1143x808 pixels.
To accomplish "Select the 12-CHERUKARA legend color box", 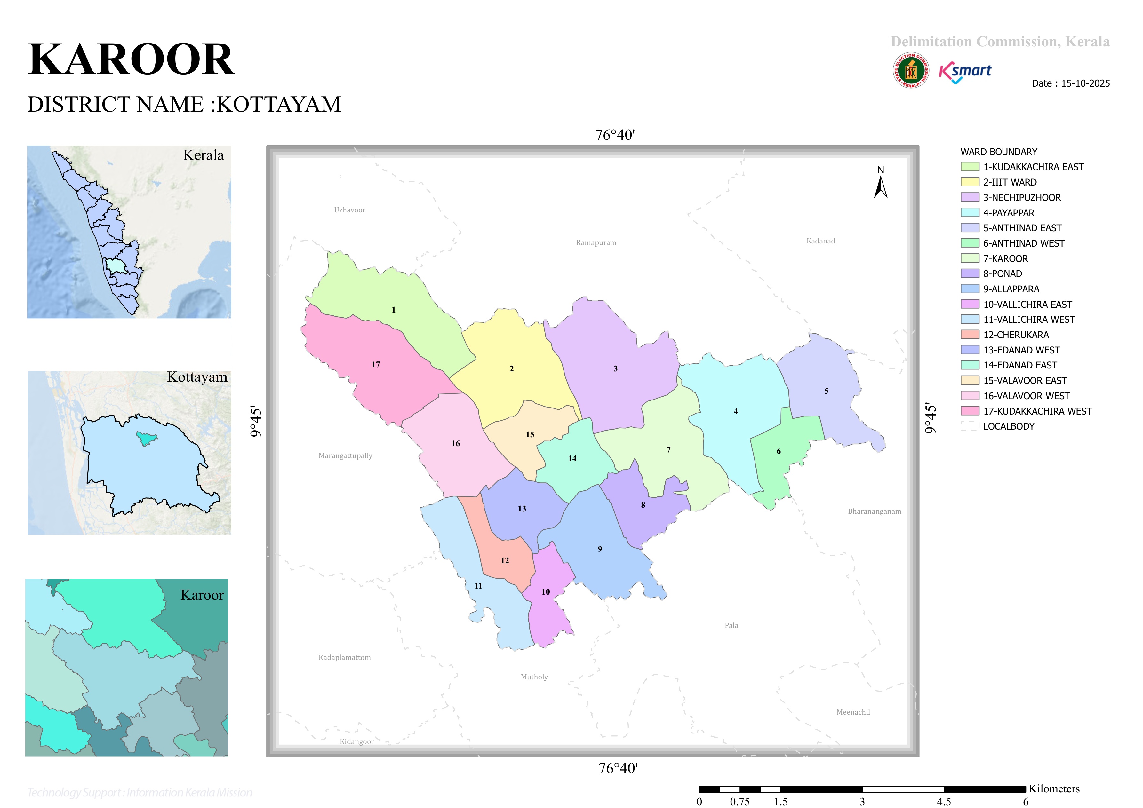I will tap(970, 335).
